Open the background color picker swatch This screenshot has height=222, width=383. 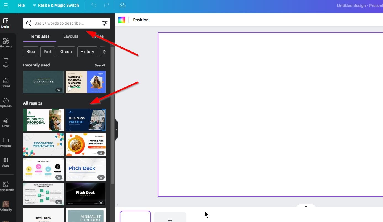click(122, 20)
